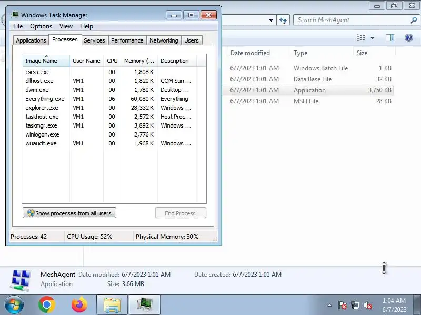421x315 pixels.
Task: Select the MSH File row in Explorer
Action: point(308,101)
